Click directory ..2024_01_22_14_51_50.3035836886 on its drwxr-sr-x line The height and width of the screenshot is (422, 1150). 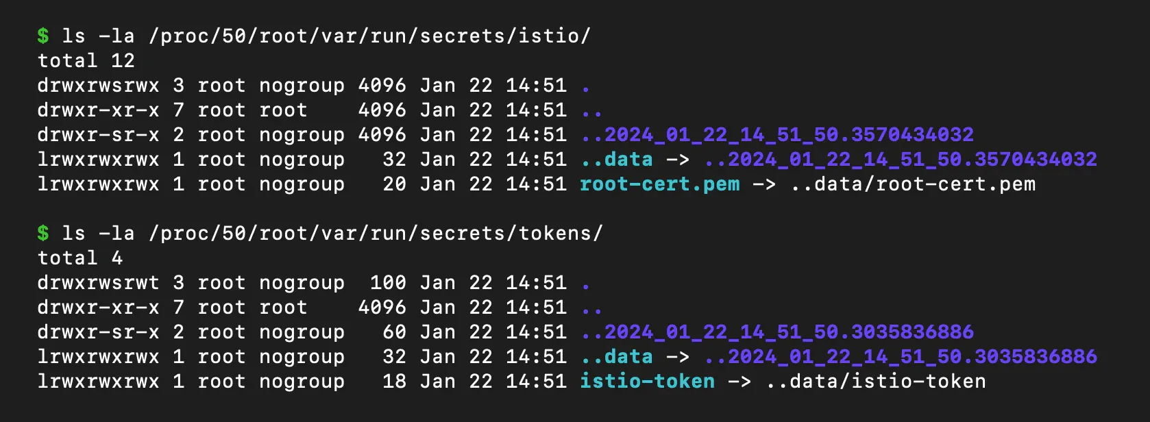777,332
